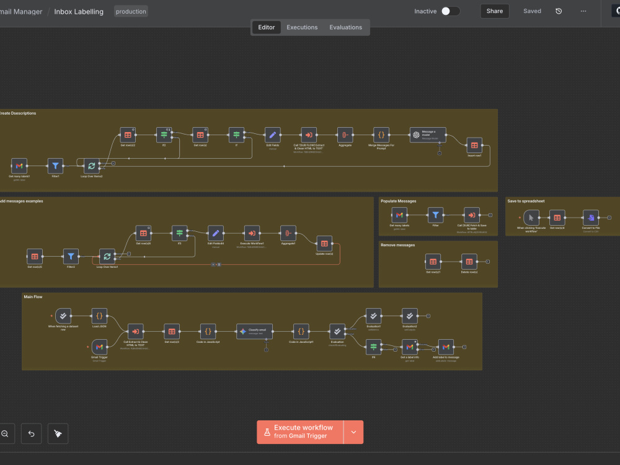The height and width of the screenshot is (465, 620).
Task: Select the 'Get many labels1' Gmail node
Action: (x=19, y=166)
